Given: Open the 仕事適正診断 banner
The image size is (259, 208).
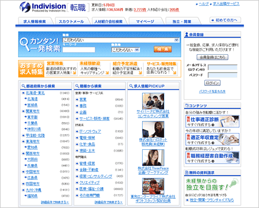Looking at the screenshot, I should click(x=212, y=121).
